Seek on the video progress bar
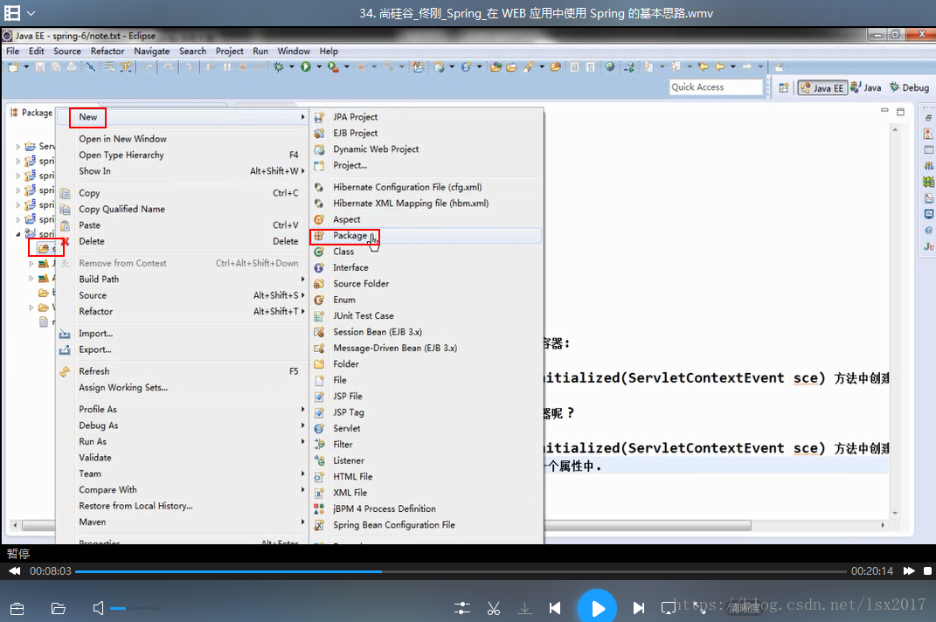 click(x=461, y=572)
